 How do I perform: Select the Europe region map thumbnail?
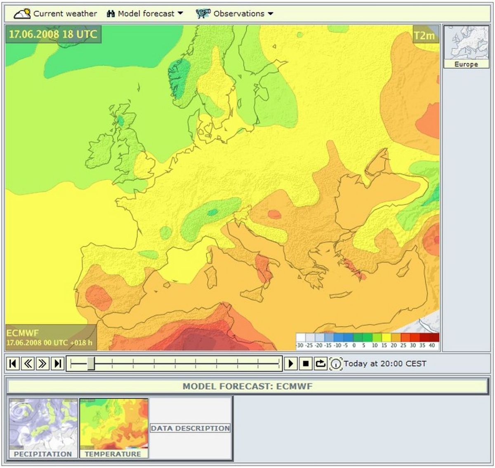click(466, 46)
